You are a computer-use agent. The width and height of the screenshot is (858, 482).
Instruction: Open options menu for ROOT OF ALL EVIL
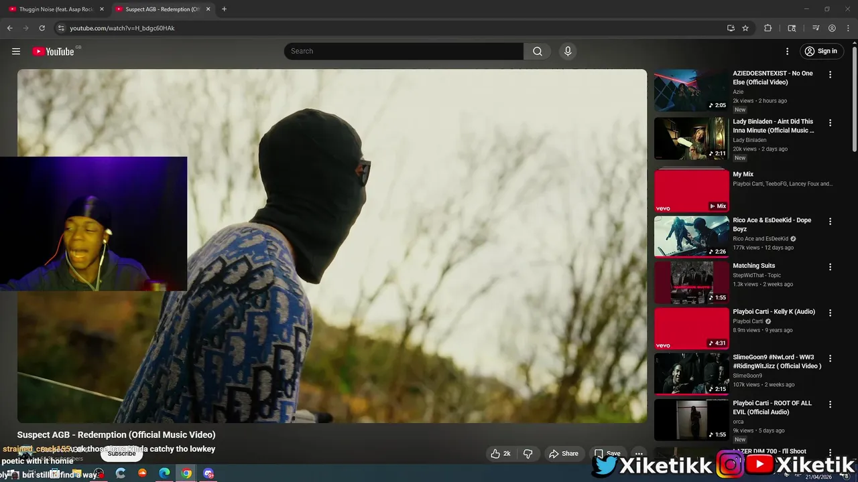[x=830, y=404]
